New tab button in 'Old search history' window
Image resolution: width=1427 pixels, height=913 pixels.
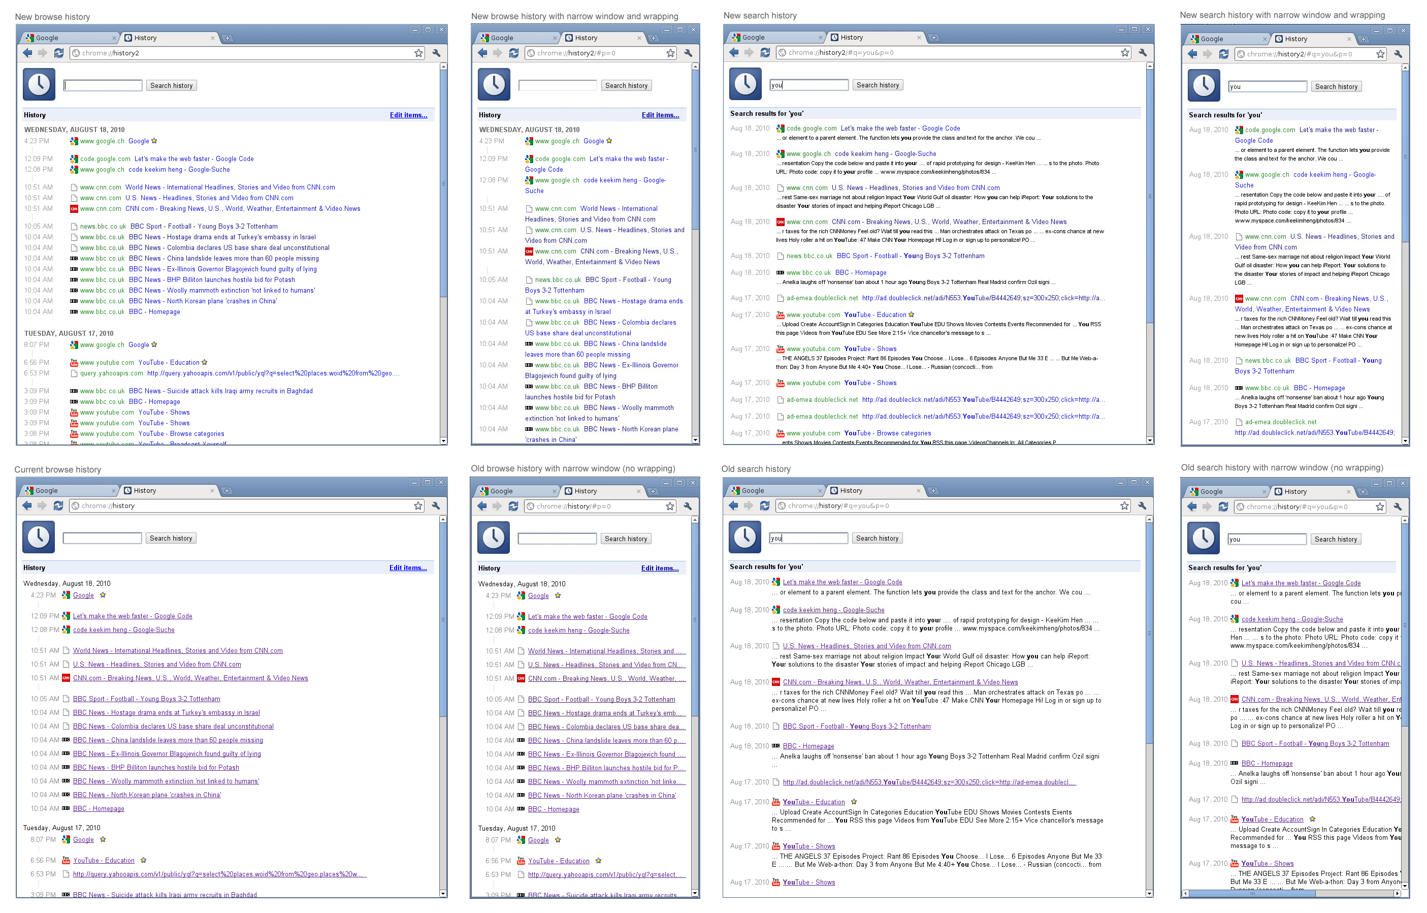[x=933, y=491]
